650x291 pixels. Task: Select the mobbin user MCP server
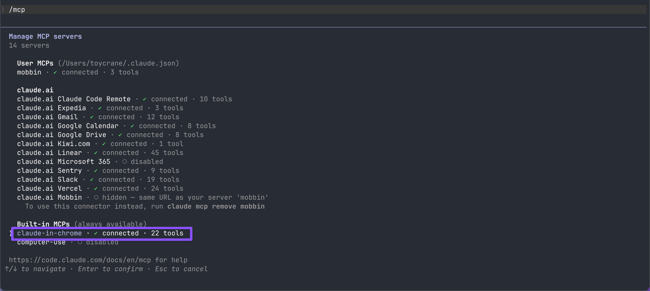coord(78,72)
